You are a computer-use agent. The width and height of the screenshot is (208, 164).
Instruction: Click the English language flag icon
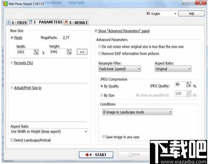(x=148, y=14)
